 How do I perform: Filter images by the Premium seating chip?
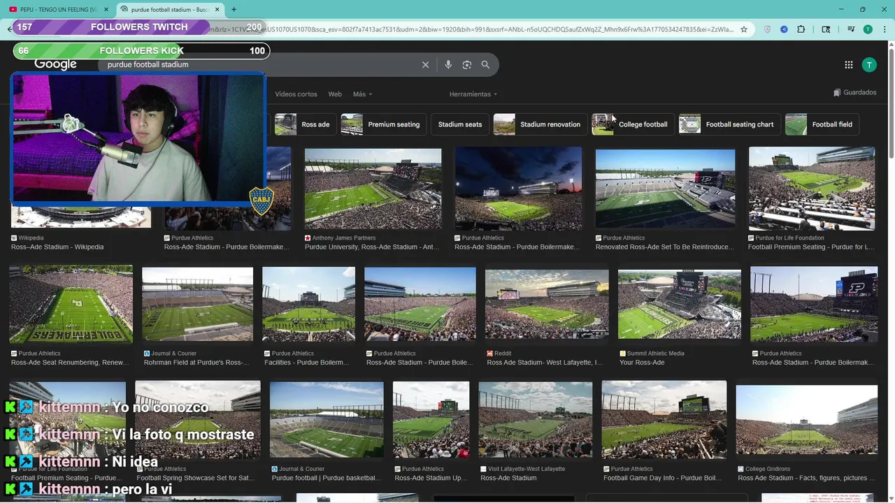coord(384,124)
